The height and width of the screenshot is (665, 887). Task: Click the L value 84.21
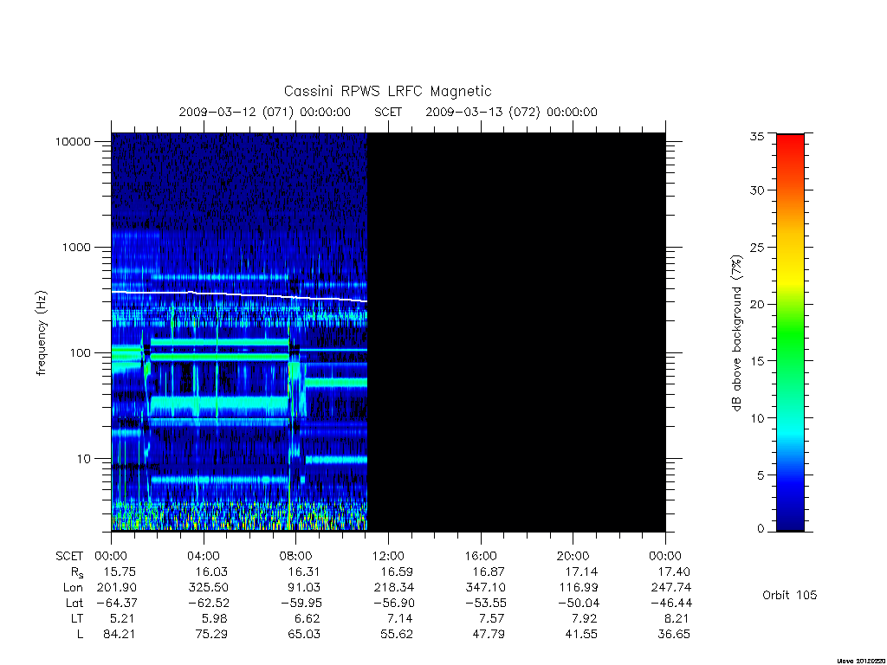coord(119,634)
